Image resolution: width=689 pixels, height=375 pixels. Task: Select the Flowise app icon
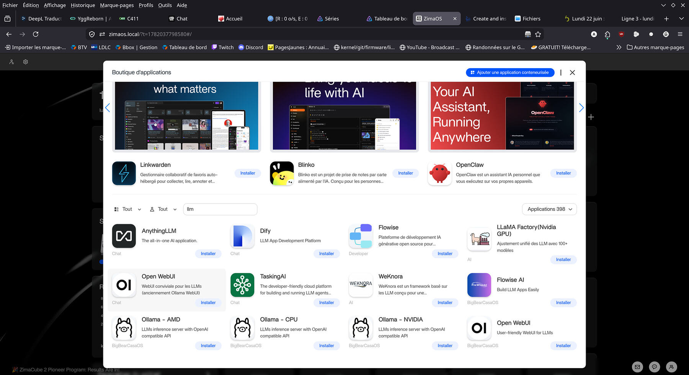tap(361, 236)
